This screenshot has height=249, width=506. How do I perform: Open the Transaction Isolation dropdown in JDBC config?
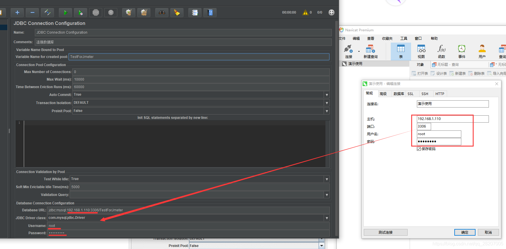pyautogui.click(x=327, y=103)
